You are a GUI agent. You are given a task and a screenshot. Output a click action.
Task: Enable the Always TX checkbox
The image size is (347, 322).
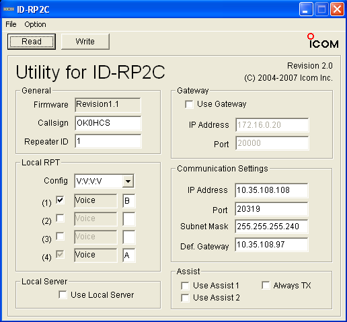point(266,286)
